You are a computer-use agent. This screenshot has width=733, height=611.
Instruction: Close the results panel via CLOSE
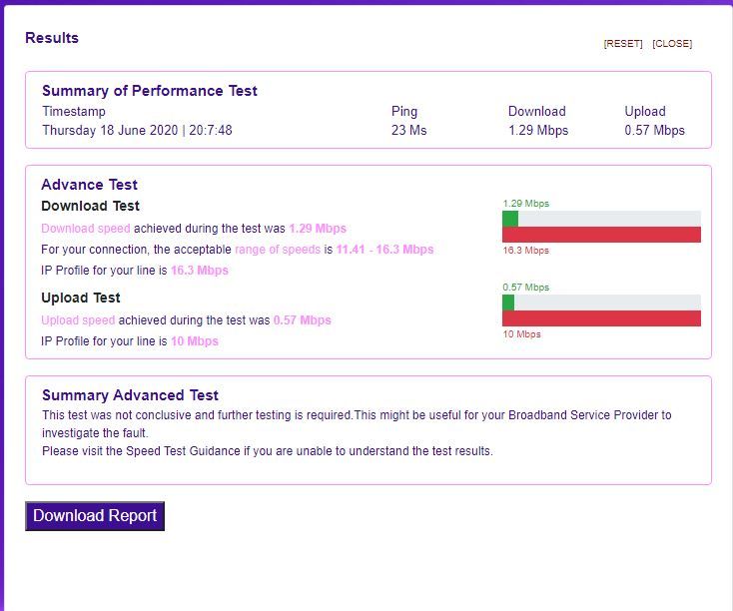click(671, 44)
